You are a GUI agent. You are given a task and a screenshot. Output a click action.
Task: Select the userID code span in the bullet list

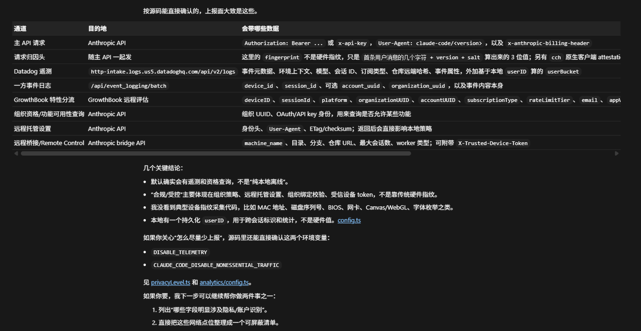[x=214, y=220]
